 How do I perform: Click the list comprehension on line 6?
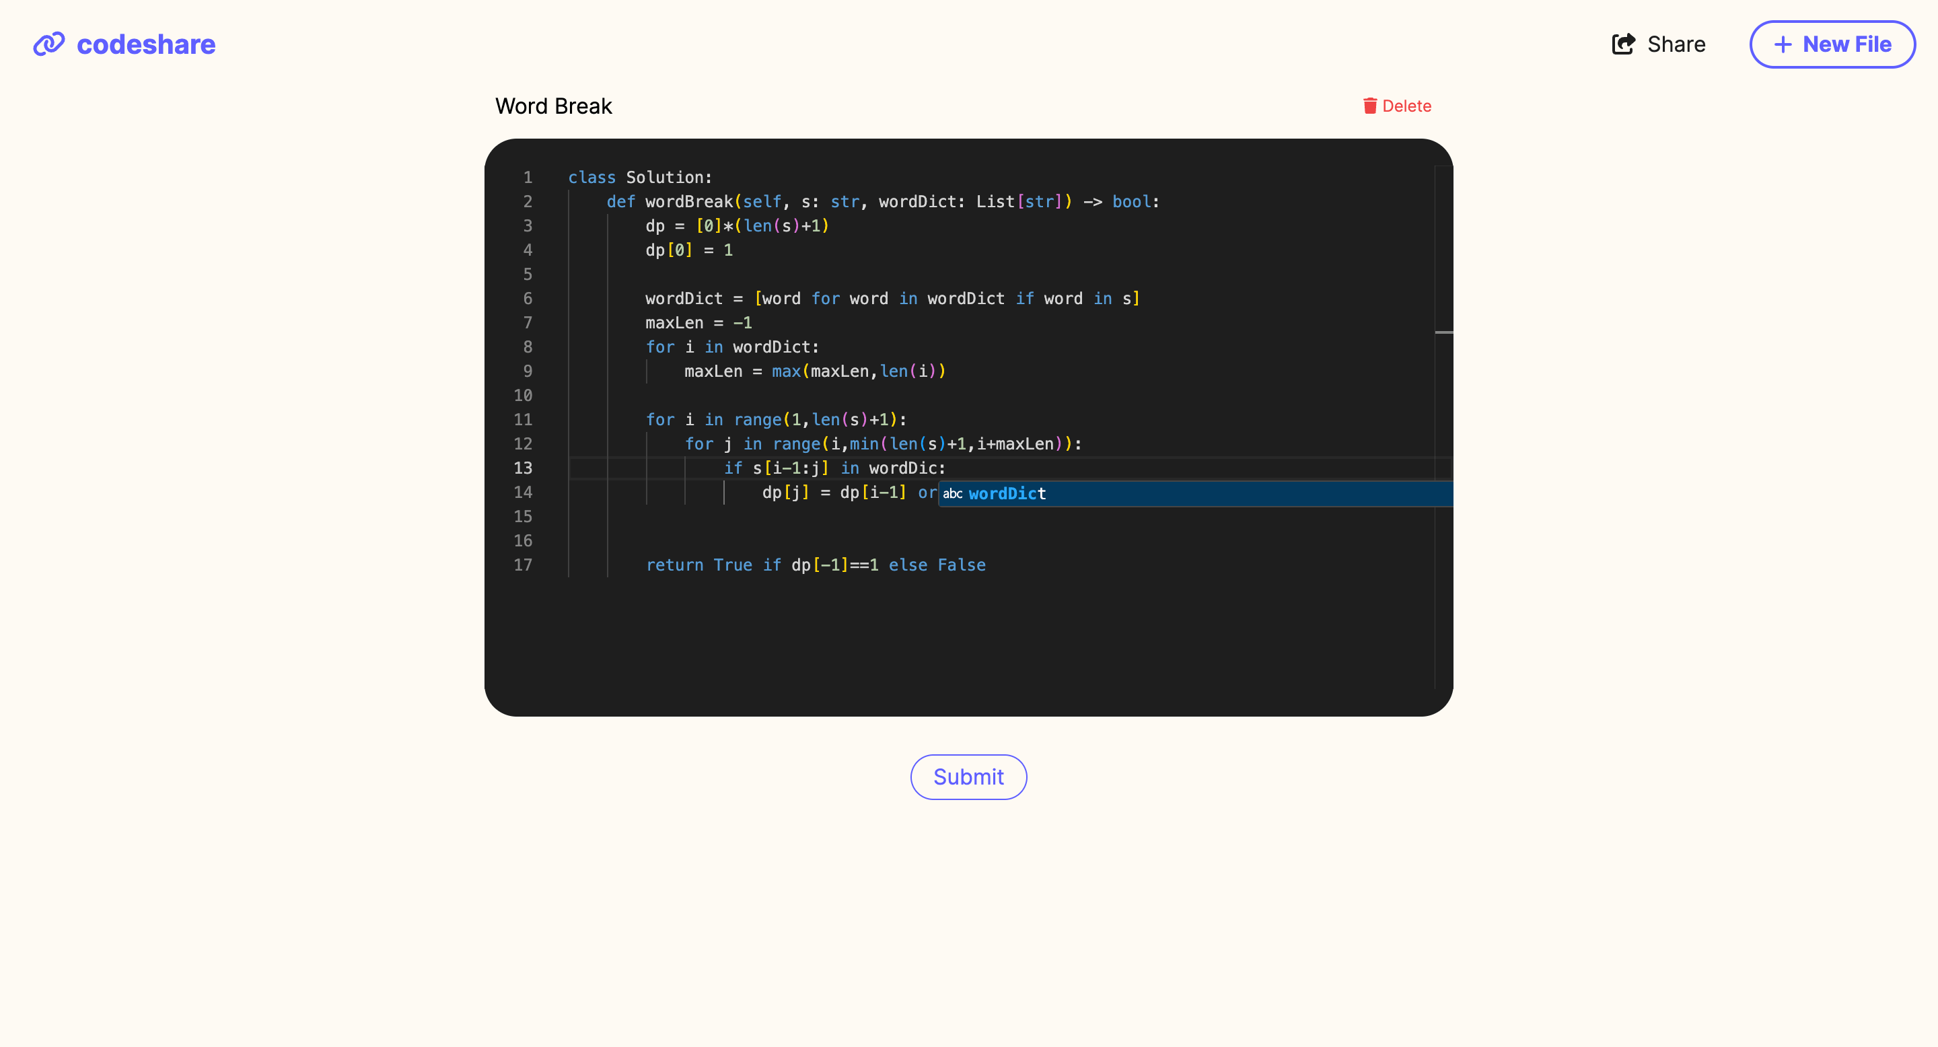947,299
